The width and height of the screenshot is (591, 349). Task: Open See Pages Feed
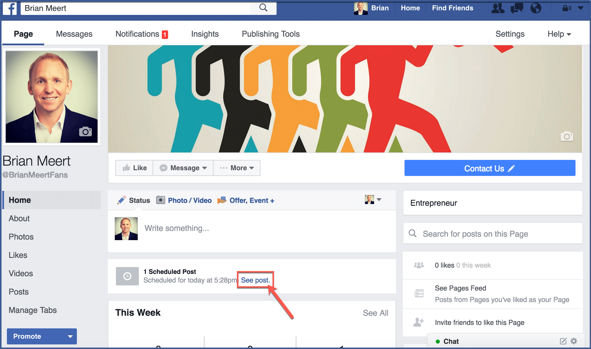460,288
